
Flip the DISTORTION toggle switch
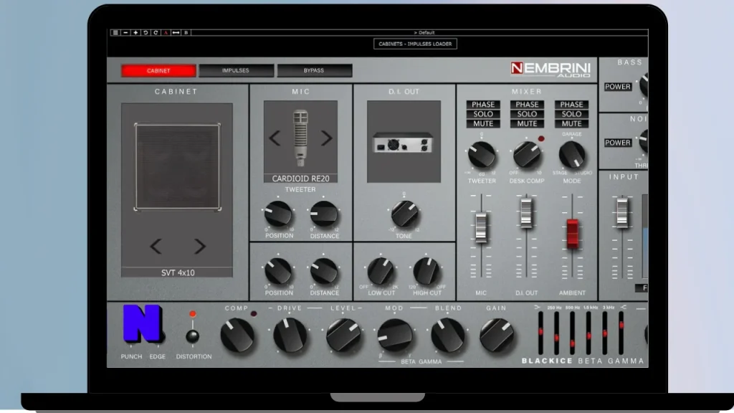[192, 336]
